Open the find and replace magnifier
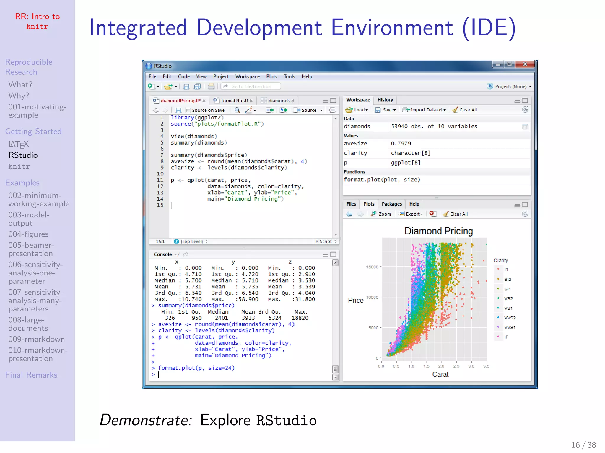 point(237,110)
